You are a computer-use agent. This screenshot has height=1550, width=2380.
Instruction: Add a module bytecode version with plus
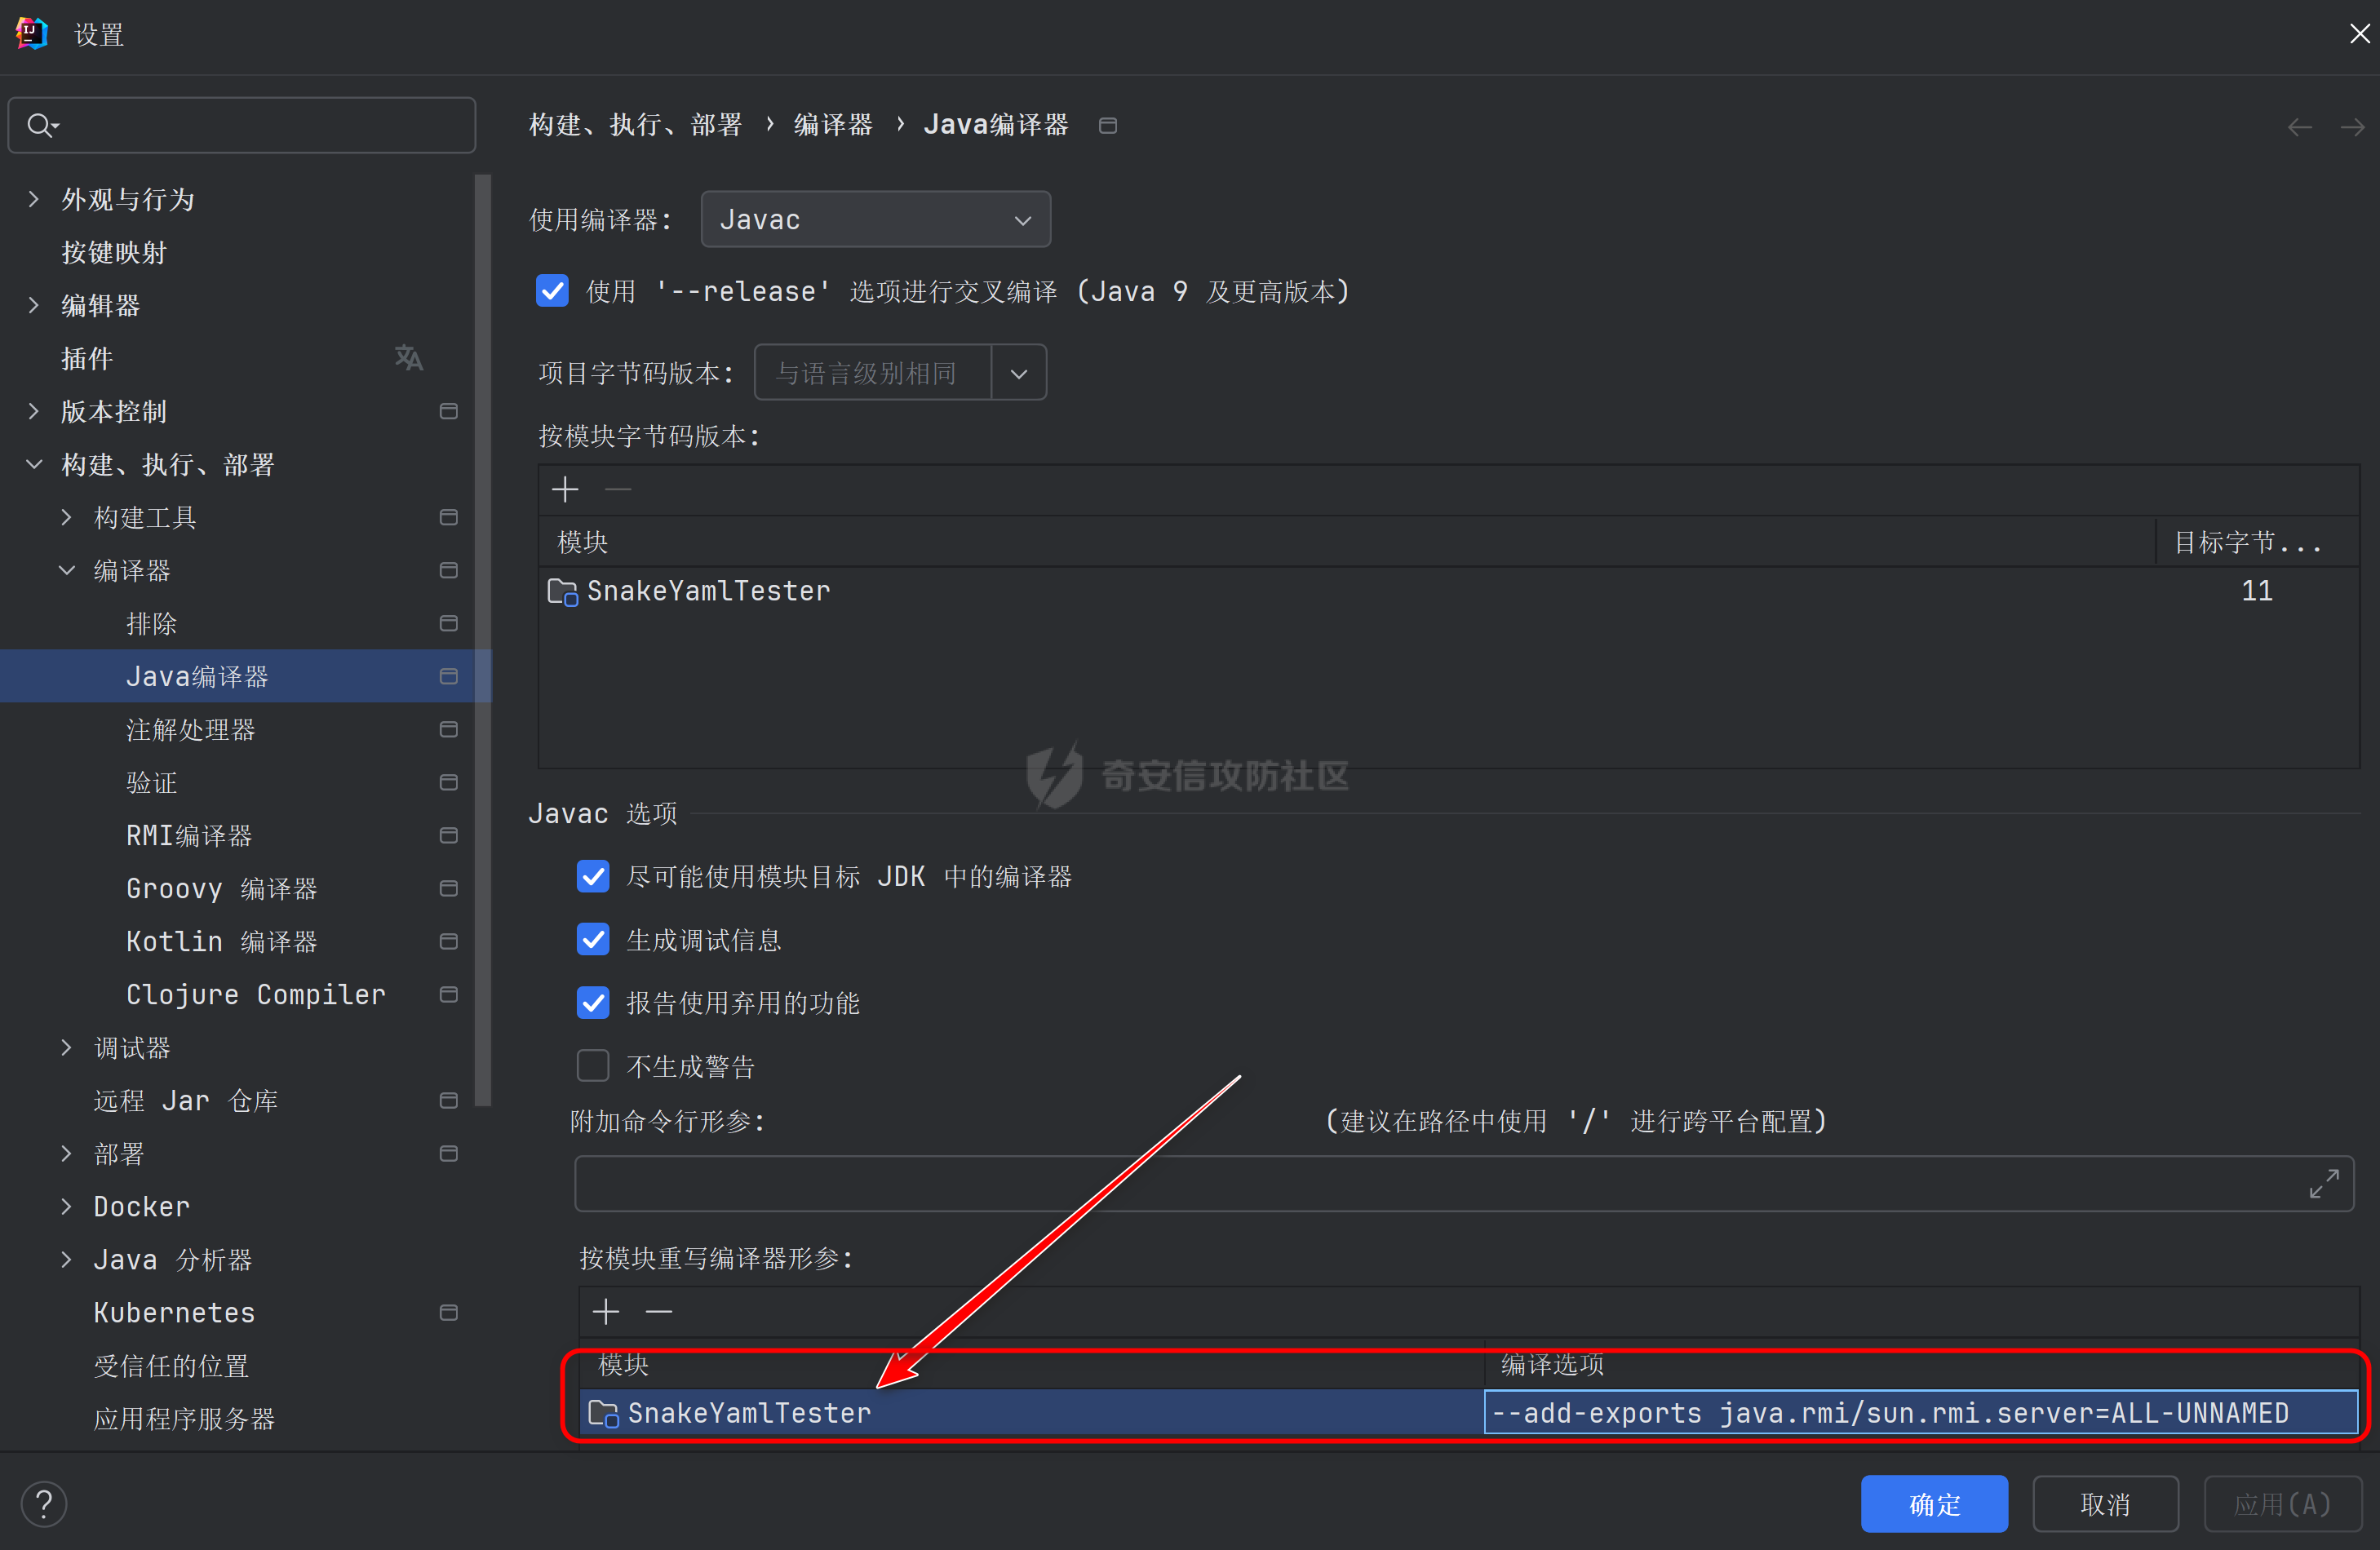[565, 489]
